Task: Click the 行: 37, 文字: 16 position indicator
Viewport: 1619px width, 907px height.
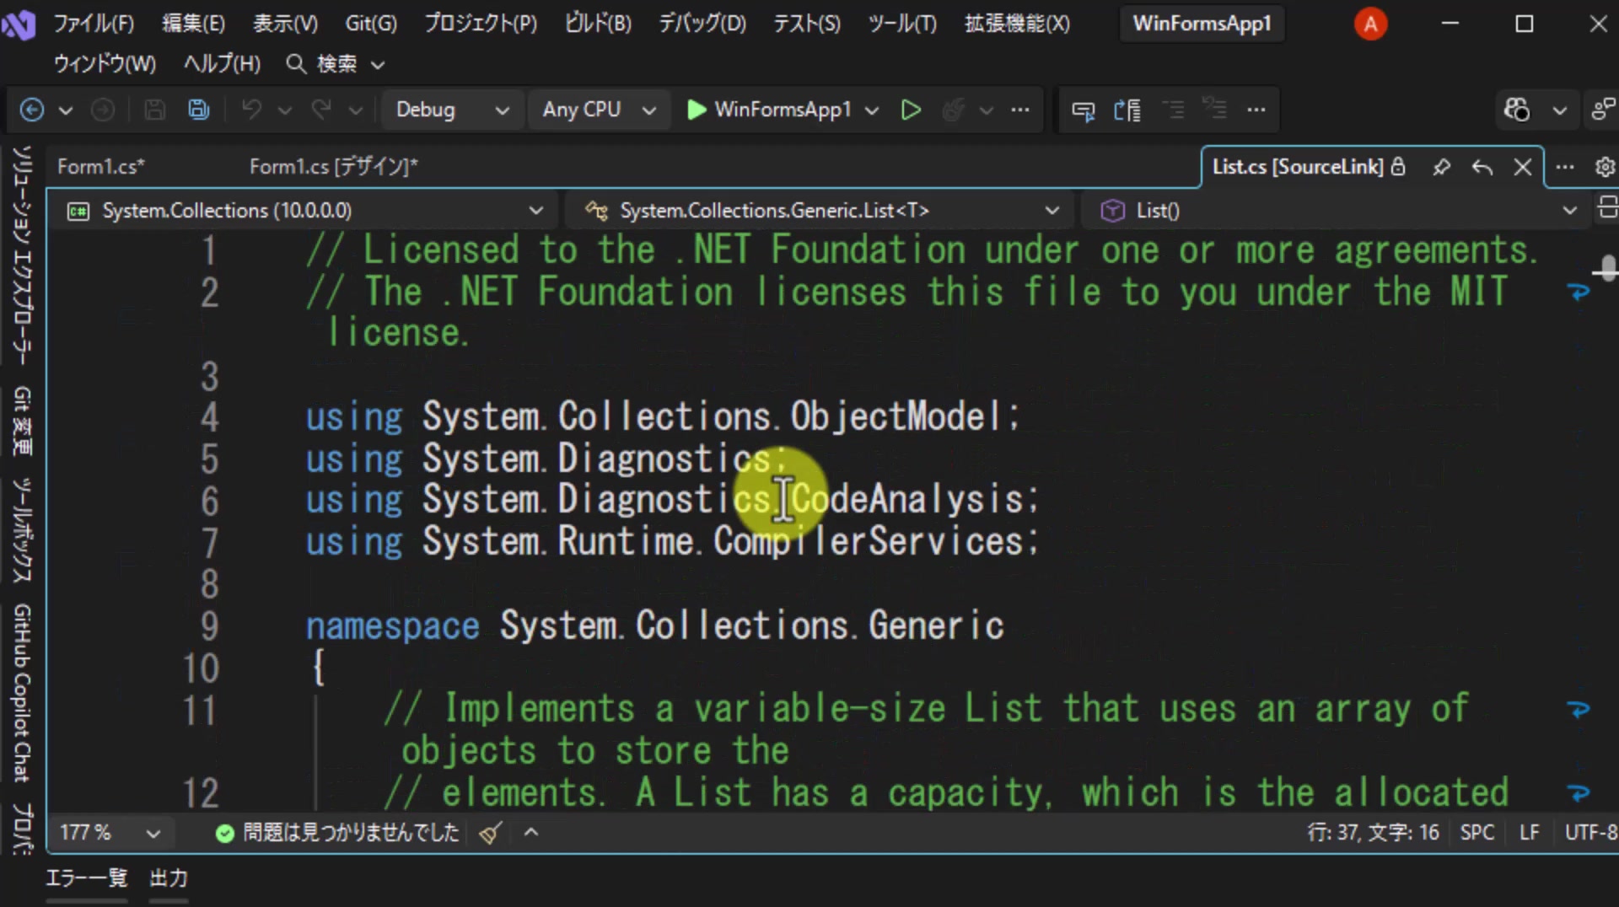Action: tap(1373, 833)
